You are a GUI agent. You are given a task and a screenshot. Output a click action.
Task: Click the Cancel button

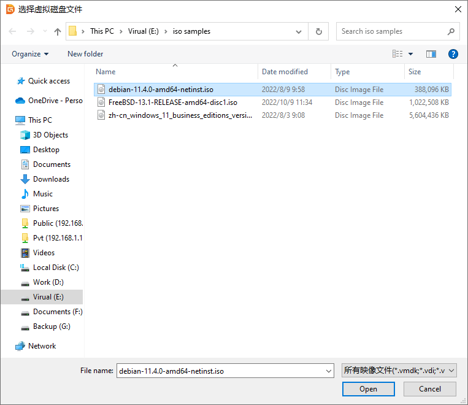pos(430,389)
